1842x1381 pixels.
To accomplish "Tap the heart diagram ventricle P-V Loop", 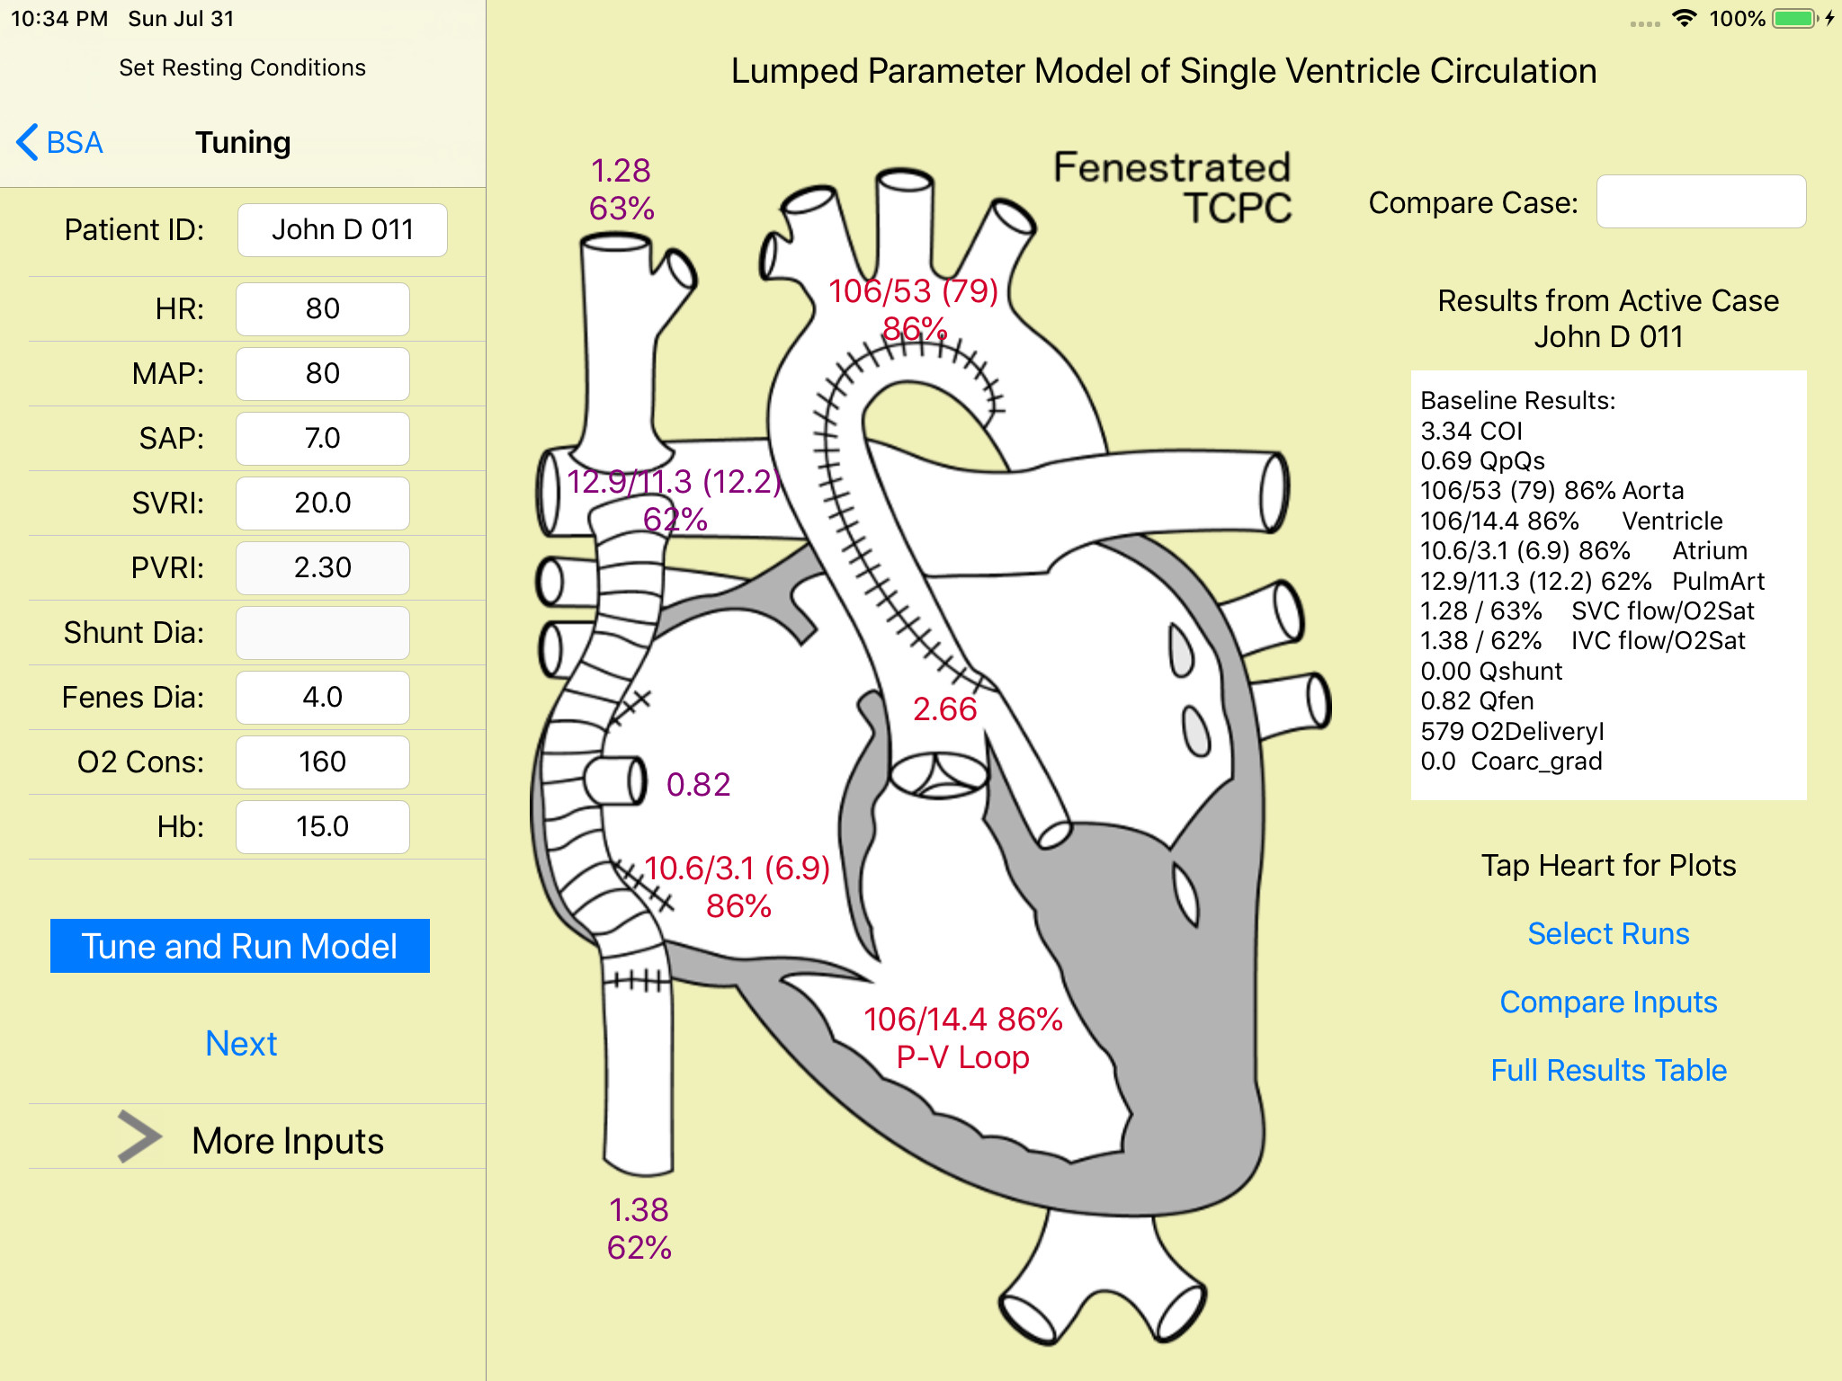I will pyautogui.click(x=962, y=1056).
